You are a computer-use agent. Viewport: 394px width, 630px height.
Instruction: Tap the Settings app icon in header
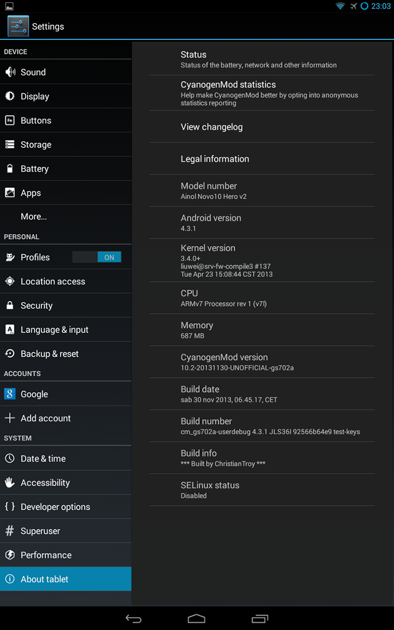point(18,26)
